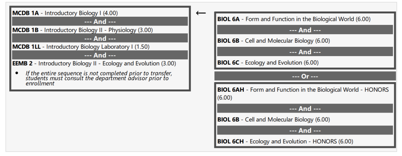Click BIOL 6CH Ecology and Evolution Honors
Image resolution: width=402 pixels, height=156 pixels.
(285, 142)
